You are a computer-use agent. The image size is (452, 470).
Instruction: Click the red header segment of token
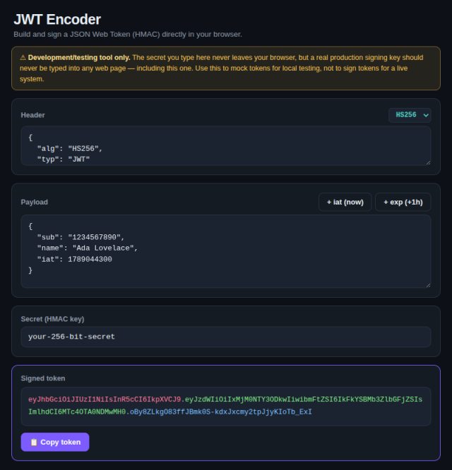click(x=105, y=399)
